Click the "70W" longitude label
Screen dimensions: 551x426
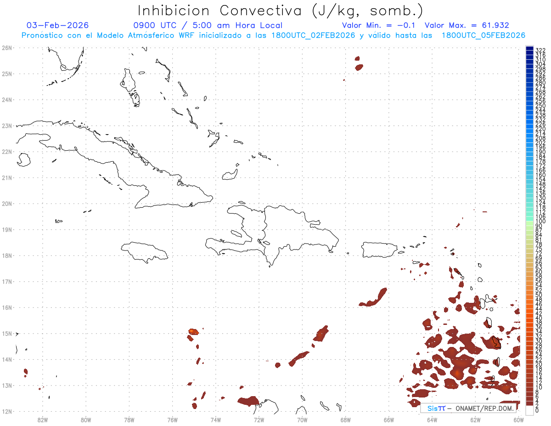tap(302, 419)
